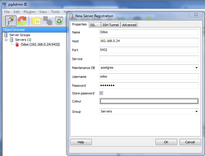Click the Store password label

pos(83,93)
